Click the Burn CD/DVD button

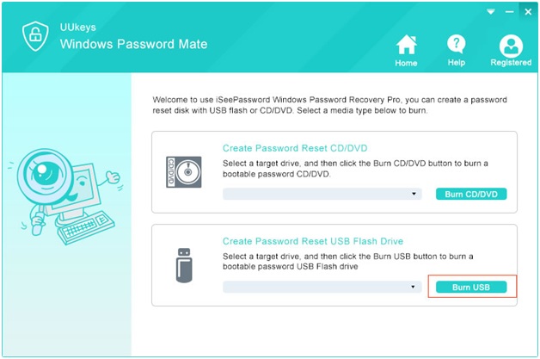point(471,195)
